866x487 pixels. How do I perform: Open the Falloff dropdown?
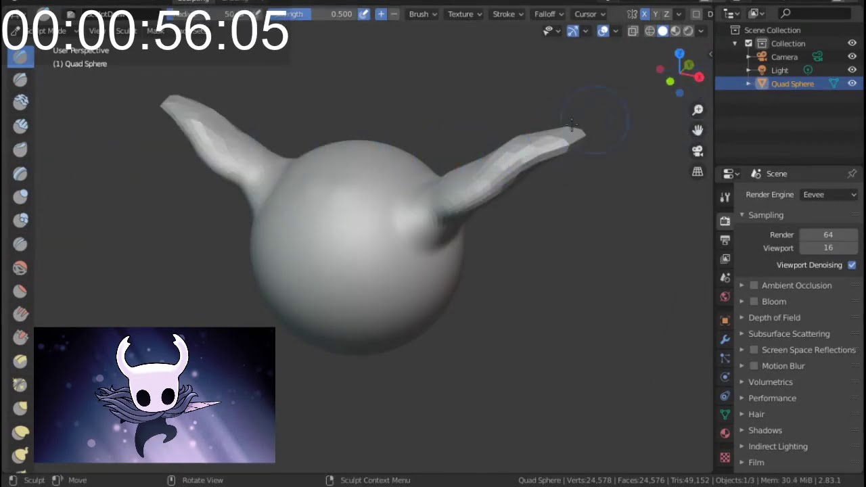[549, 14]
